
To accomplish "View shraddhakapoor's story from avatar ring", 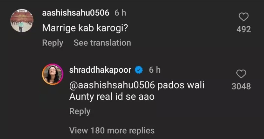I will tap(53, 74).
